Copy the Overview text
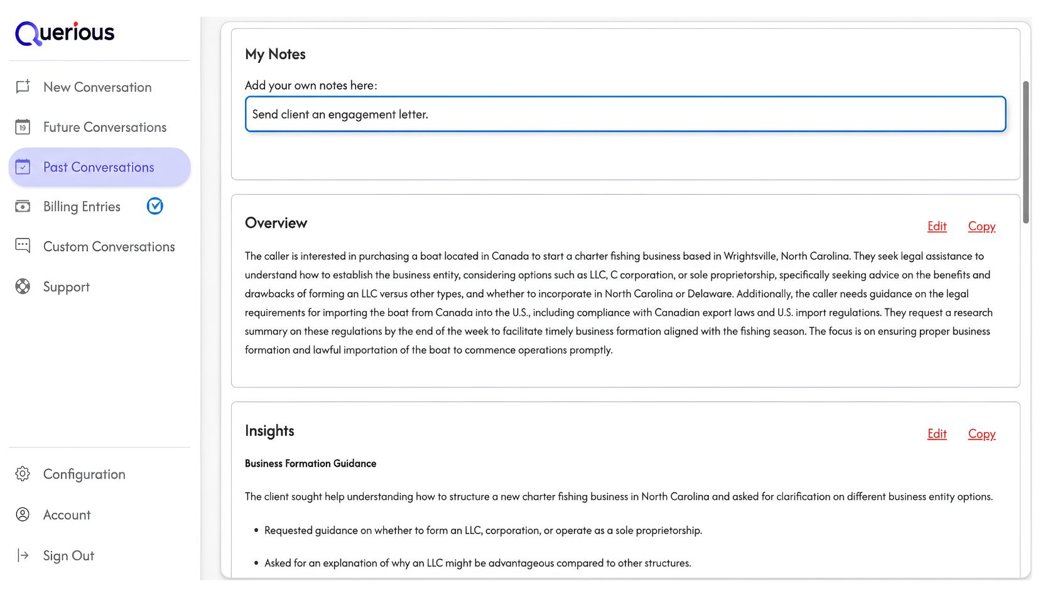The image size is (1050, 591). coord(982,226)
